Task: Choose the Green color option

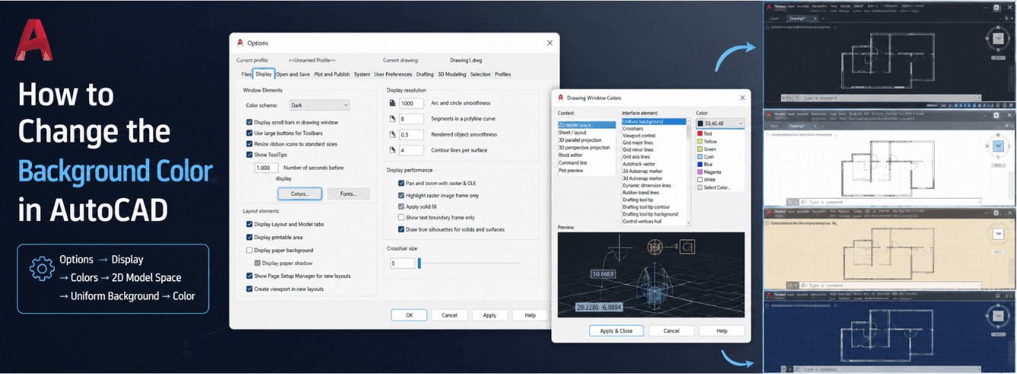Action: [707, 149]
